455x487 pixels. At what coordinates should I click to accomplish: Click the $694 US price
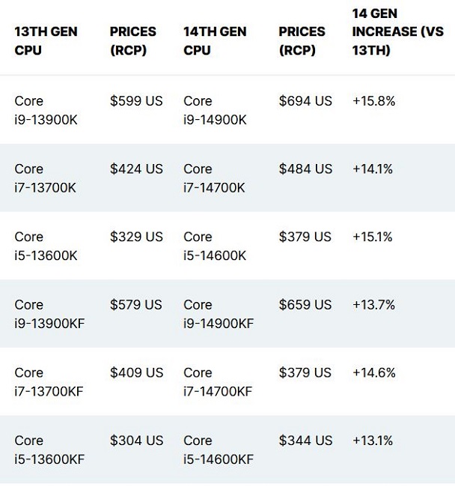pyautogui.click(x=305, y=100)
